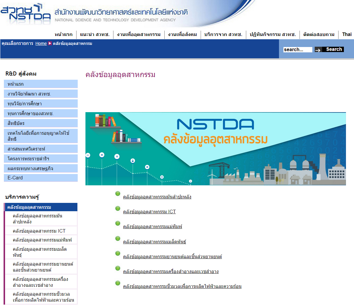The width and height of the screenshot is (354, 307).
Task: Follow the main link คลังข้อมูลอุตสาหกรรมชีวมวลเพื่อการผลิตไฟฟ้าและความร้อน
Action: [x=182, y=286]
